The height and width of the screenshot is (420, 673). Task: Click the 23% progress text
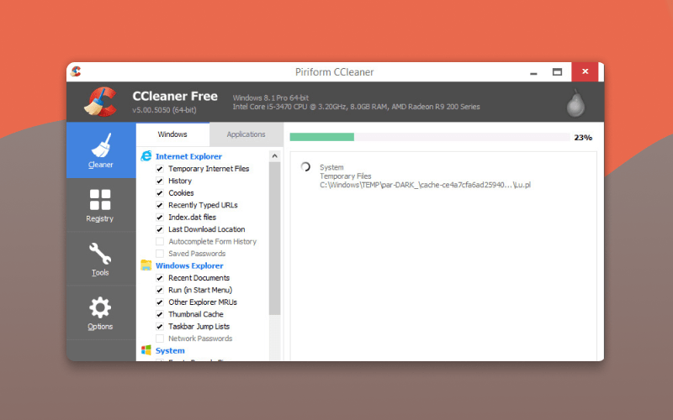coord(583,138)
